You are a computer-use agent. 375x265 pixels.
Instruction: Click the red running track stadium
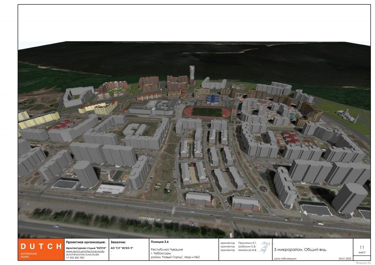pos(206,112)
